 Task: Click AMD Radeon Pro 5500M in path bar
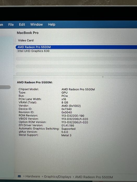click(94, 177)
